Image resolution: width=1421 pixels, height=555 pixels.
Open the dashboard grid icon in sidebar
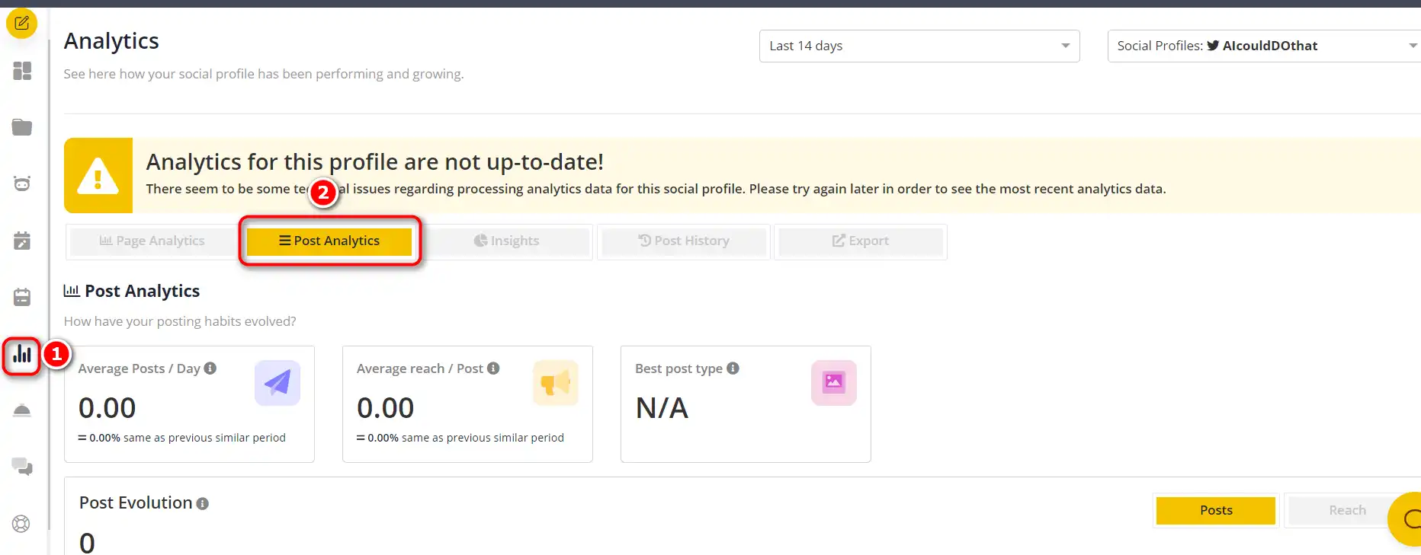22,71
